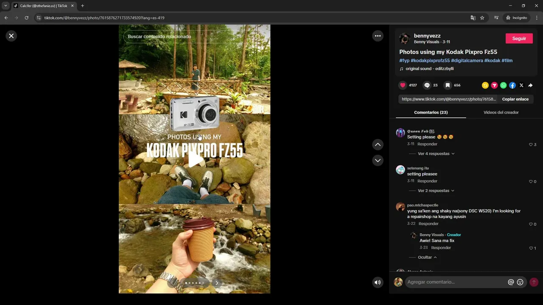Share to WhatsApp icon

[503, 85]
